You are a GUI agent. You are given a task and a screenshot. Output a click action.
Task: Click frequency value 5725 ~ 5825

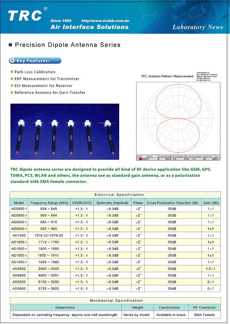point(49,288)
